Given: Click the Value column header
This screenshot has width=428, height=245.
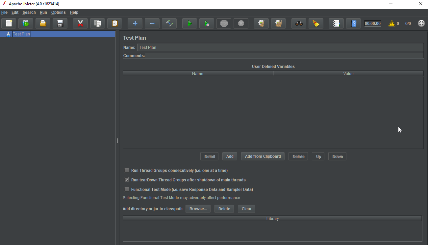Looking at the screenshot, I should pos(348,74).
